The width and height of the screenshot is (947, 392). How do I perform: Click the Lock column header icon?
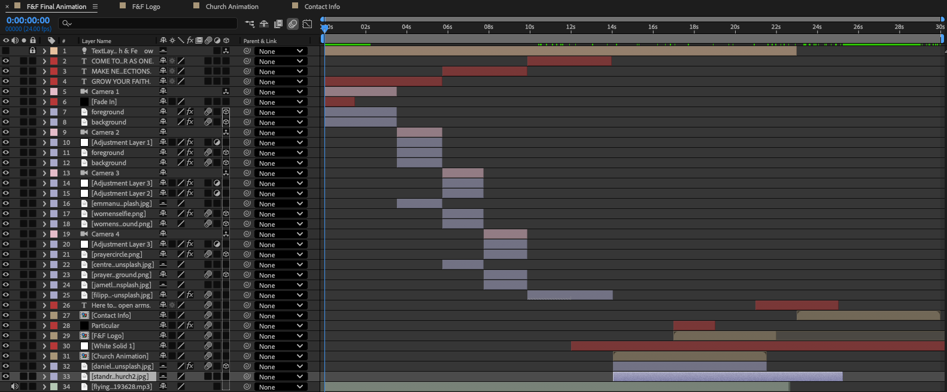[x=33, y=41]
